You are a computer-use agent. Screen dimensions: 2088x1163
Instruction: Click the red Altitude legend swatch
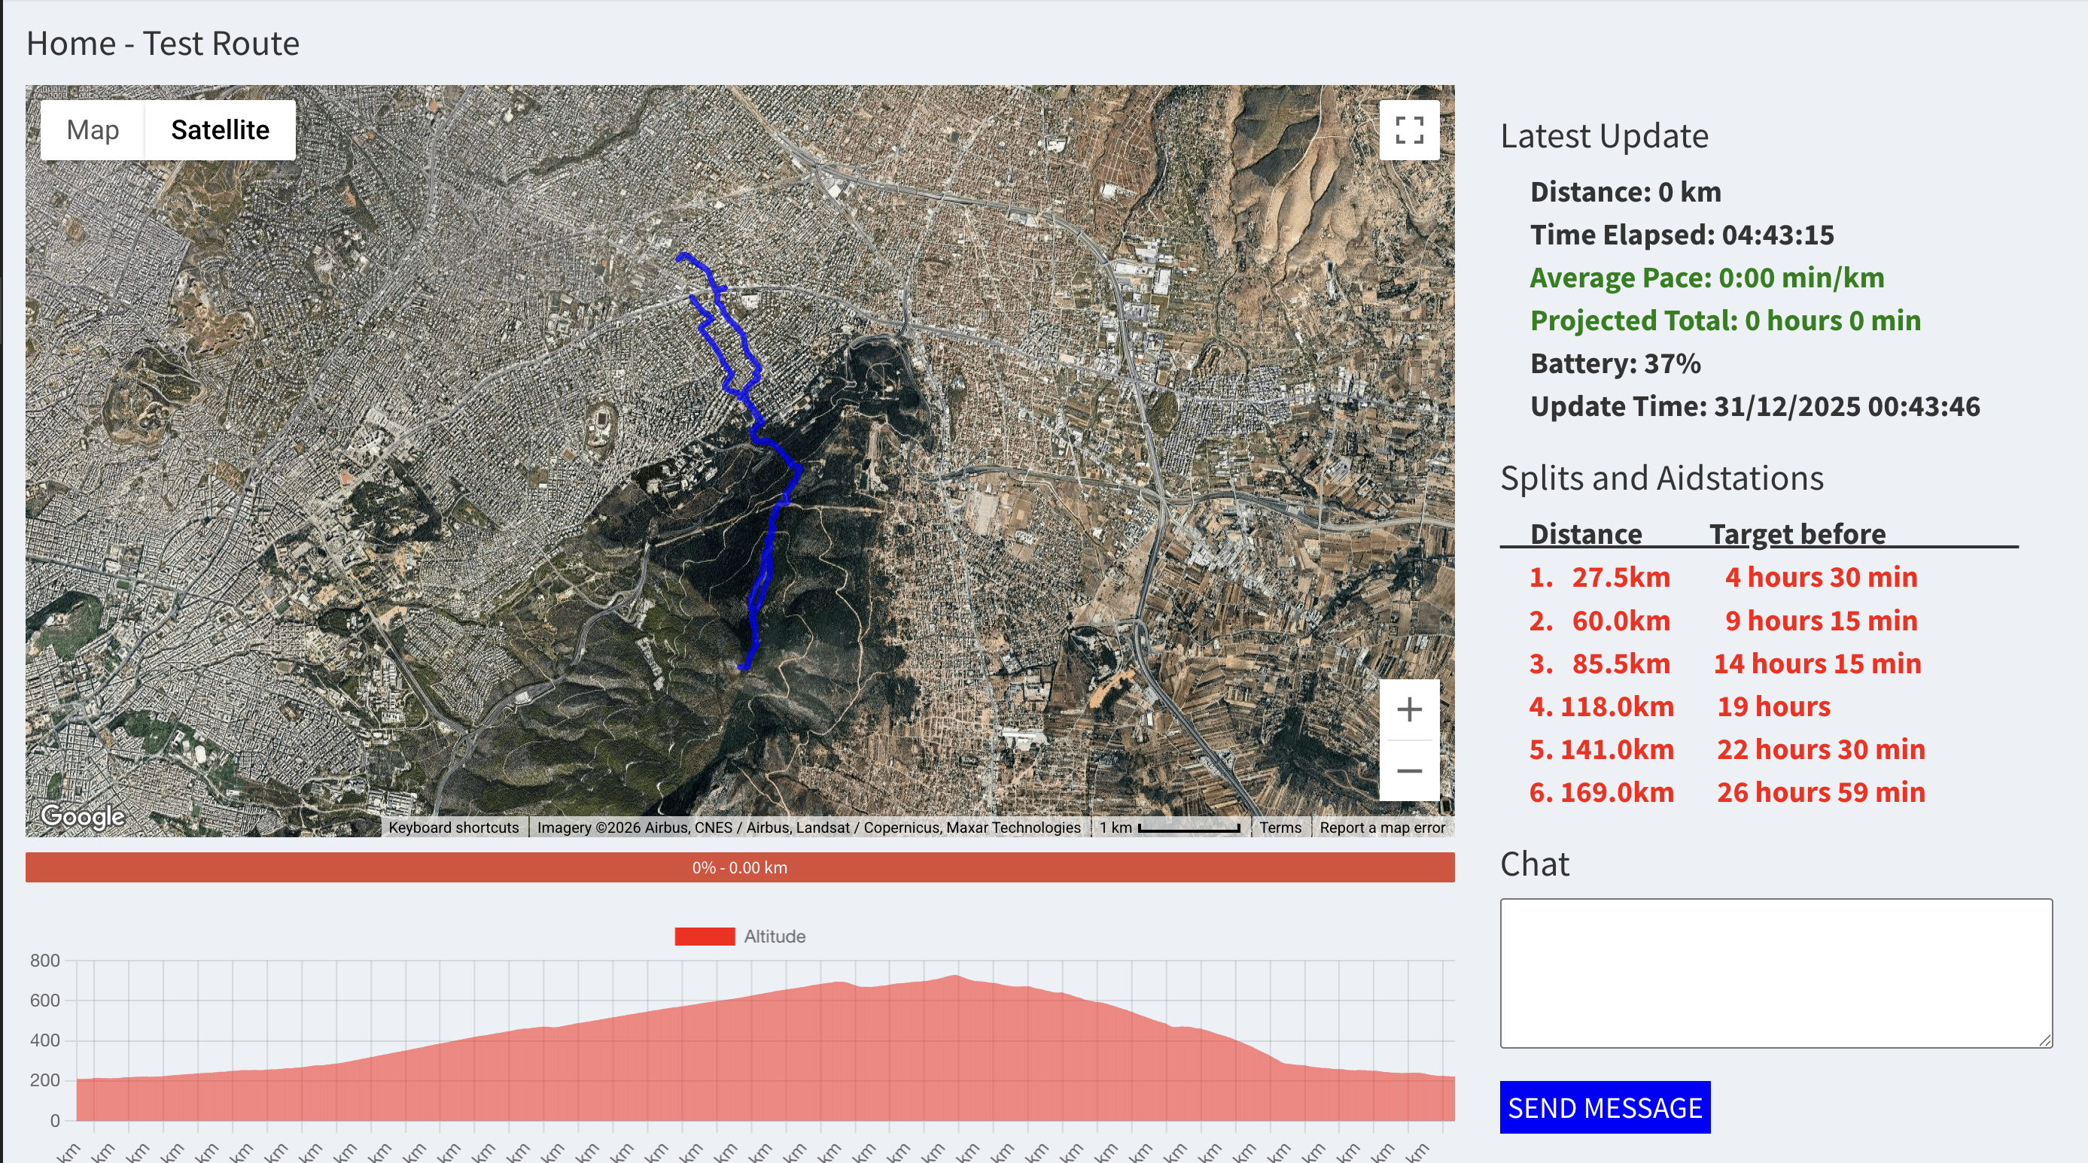pos(704,937)
